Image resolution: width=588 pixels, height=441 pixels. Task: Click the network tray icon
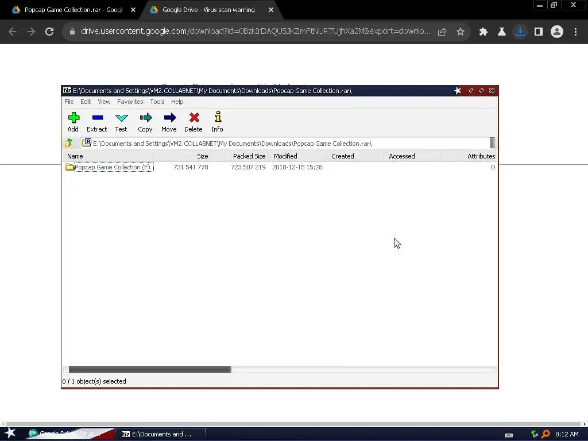pyautogui.click(x=535, y=434)
